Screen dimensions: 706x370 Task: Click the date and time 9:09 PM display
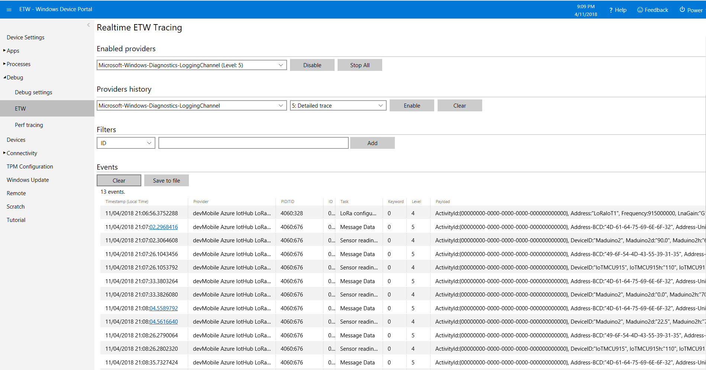coord(586,10)
